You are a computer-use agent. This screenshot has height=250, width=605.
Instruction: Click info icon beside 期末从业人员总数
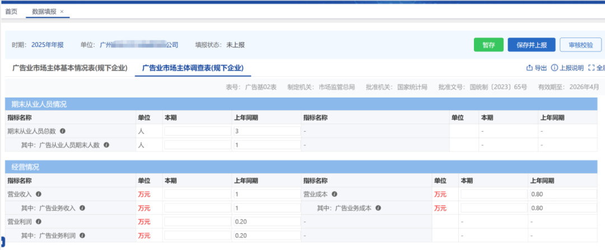tap(63, 131)
